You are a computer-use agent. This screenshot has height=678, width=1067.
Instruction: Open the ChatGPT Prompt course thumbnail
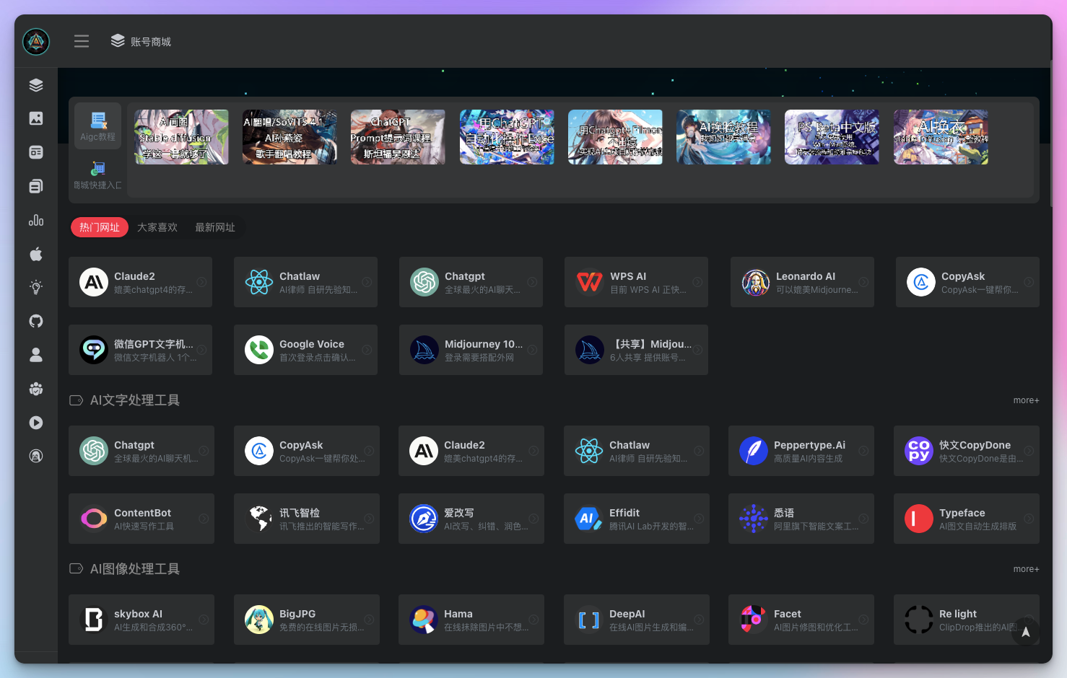pos(398,137)
